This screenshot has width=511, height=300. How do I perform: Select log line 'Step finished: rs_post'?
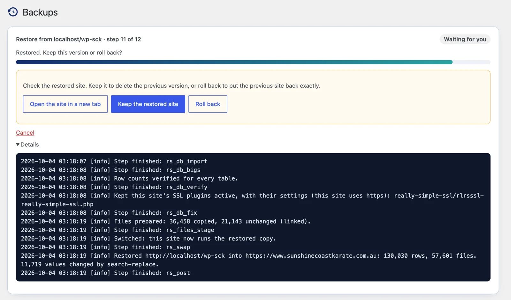pyautogui.click(x=105, y=273)
